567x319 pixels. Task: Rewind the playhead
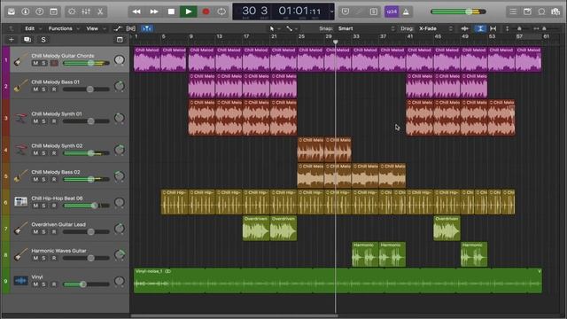(x=136, y=12)
